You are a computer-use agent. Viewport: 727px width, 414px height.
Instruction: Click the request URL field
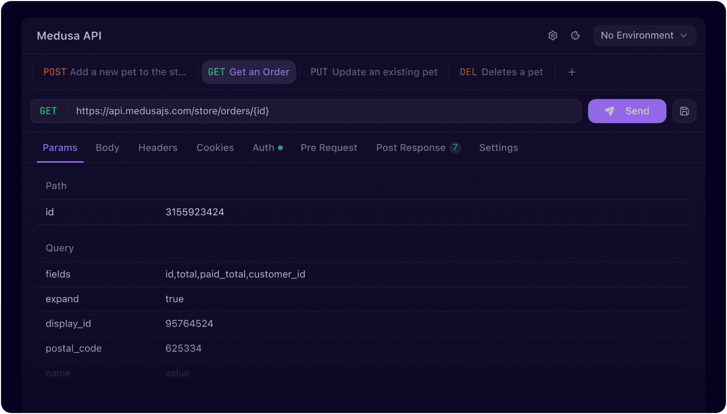coord(325,111)
